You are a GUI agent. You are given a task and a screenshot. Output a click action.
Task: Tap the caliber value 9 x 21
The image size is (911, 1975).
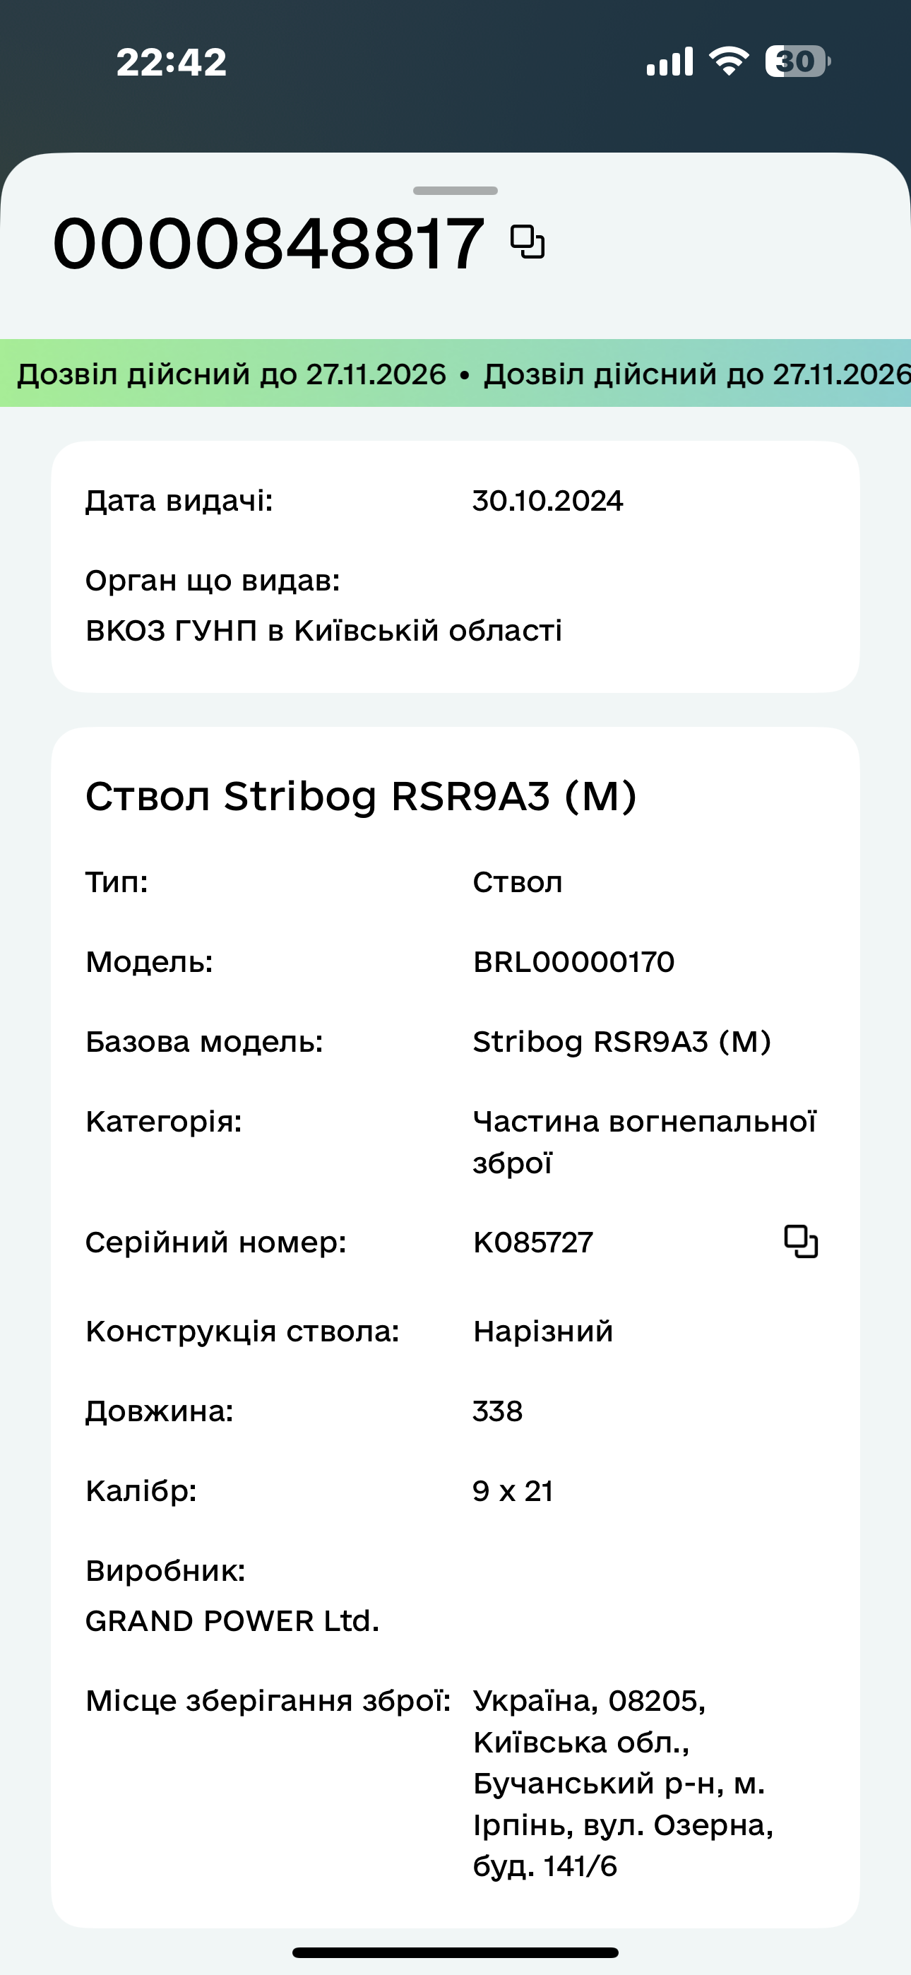tap(512, 1490)
